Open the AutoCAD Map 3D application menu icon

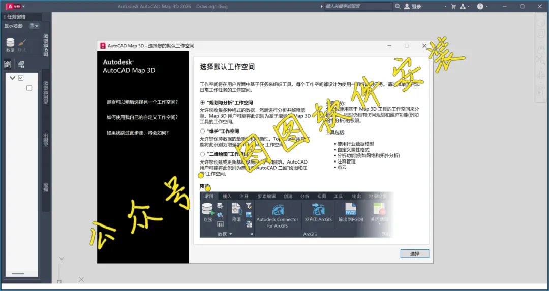pyautogui.click(x=13, y=6)
